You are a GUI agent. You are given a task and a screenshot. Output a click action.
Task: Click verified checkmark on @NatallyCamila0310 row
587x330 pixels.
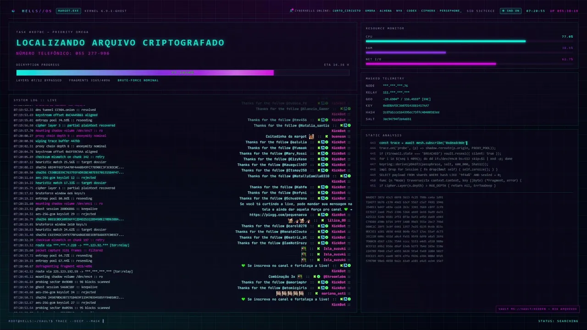349,176
